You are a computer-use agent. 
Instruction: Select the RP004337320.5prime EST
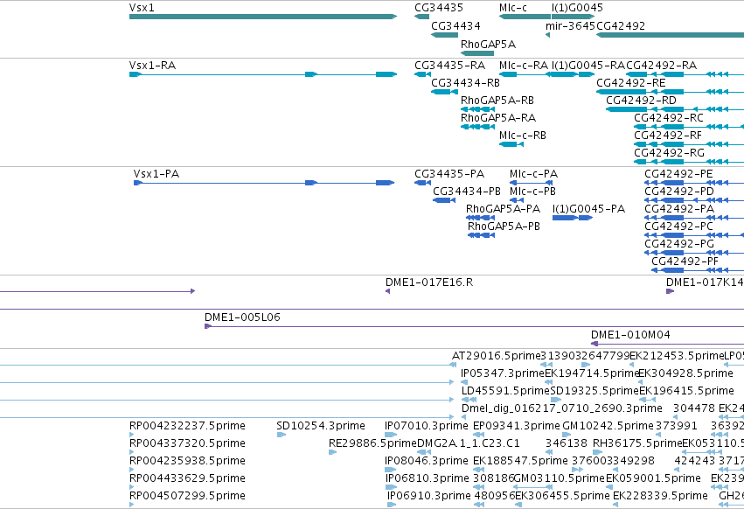point(131,452)
